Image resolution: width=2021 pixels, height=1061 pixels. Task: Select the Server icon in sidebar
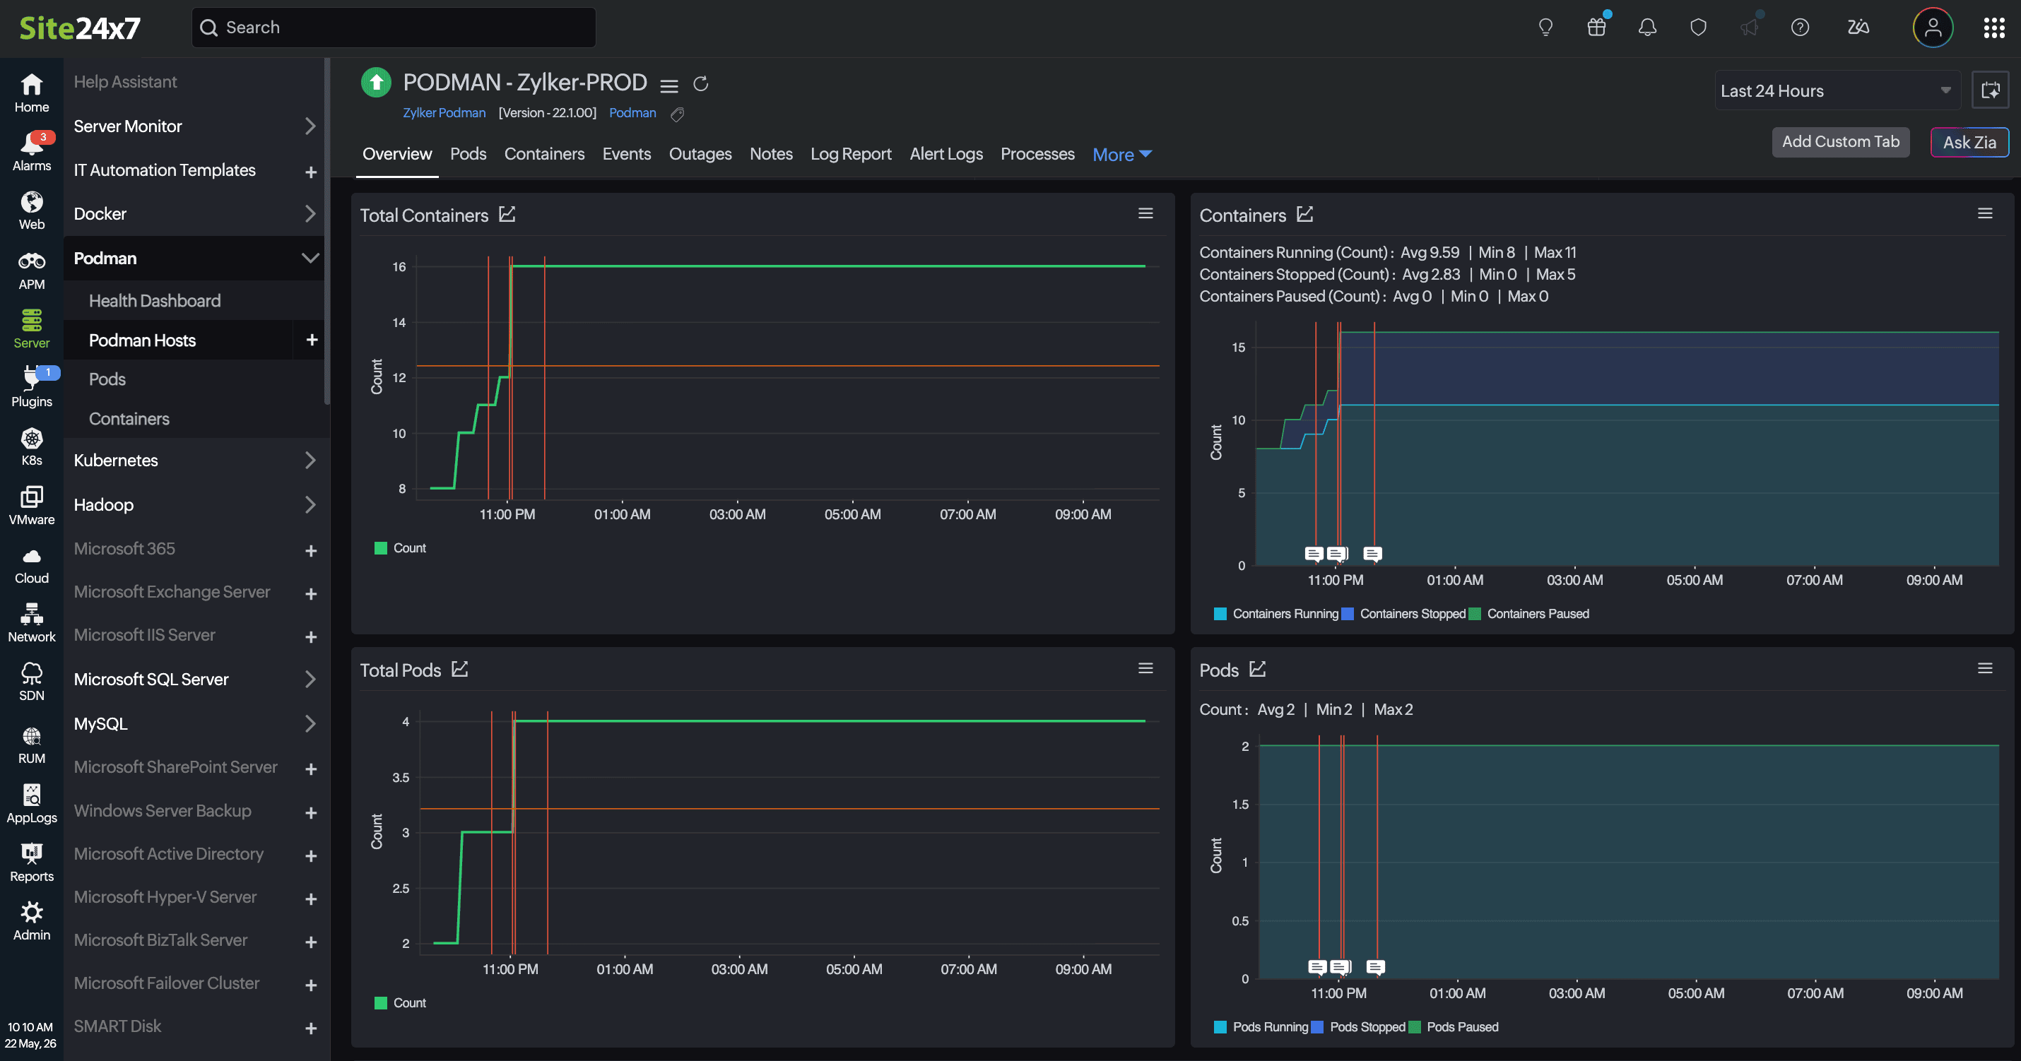(x=31, y=328)
